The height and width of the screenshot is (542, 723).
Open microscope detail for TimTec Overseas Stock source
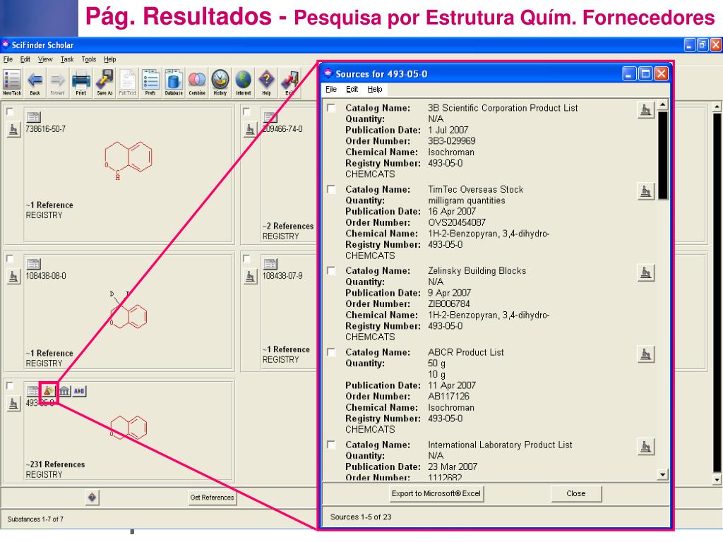[x=645, y=191]
